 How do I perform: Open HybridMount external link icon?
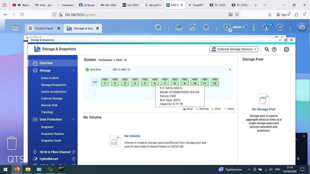[74, 159]
